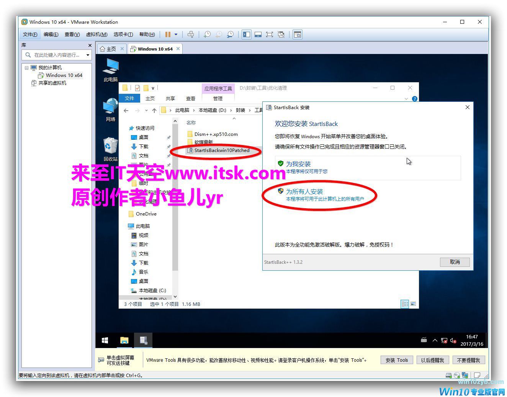Image resolution: width=507 pixels, height=397 pixels.
Task: Open recent locations dropdown in Explorer
Action: 146,110
